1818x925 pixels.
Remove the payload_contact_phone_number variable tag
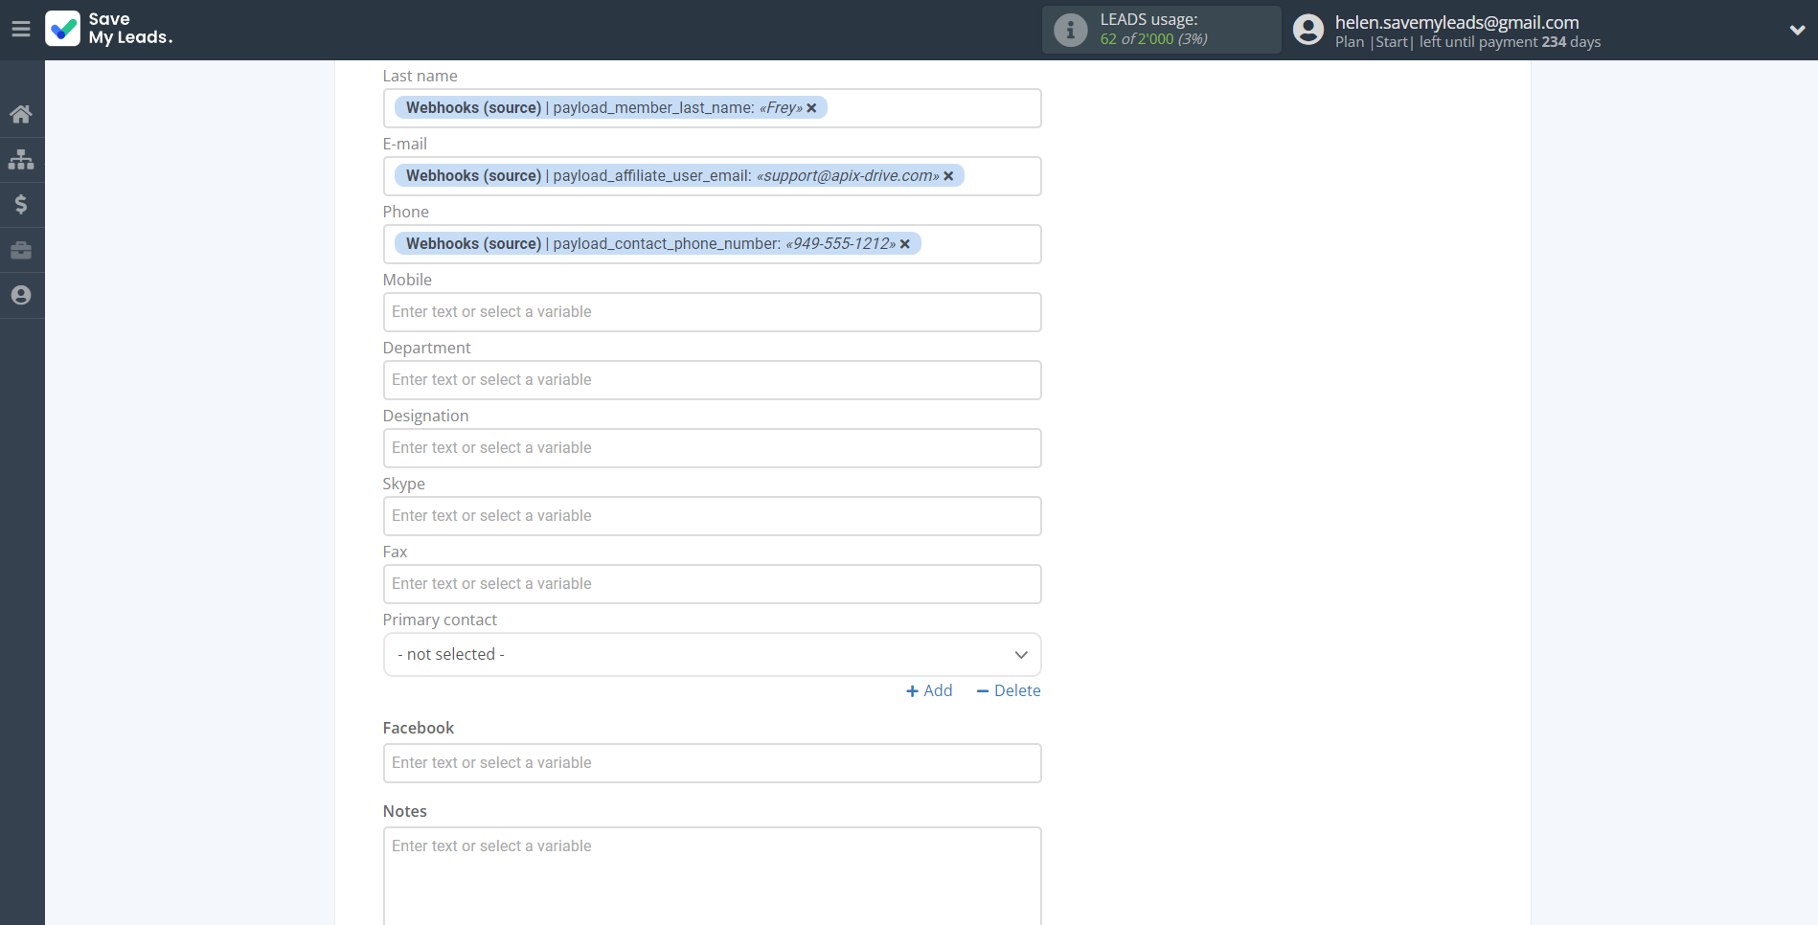click(905, 244)
